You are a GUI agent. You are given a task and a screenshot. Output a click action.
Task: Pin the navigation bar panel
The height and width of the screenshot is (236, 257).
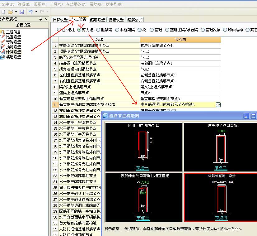[x=41, y=19]
